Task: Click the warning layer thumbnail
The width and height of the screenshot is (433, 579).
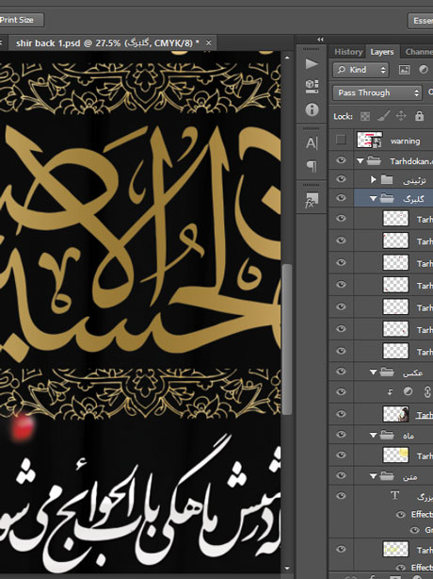Action: point(370,140)
